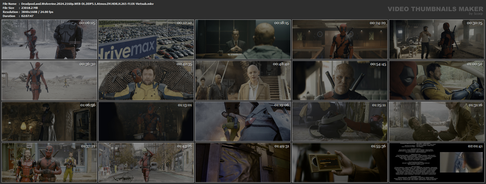Open the thumbnail at 00:30:25
The image size is (486, 184).
[437, 40]
